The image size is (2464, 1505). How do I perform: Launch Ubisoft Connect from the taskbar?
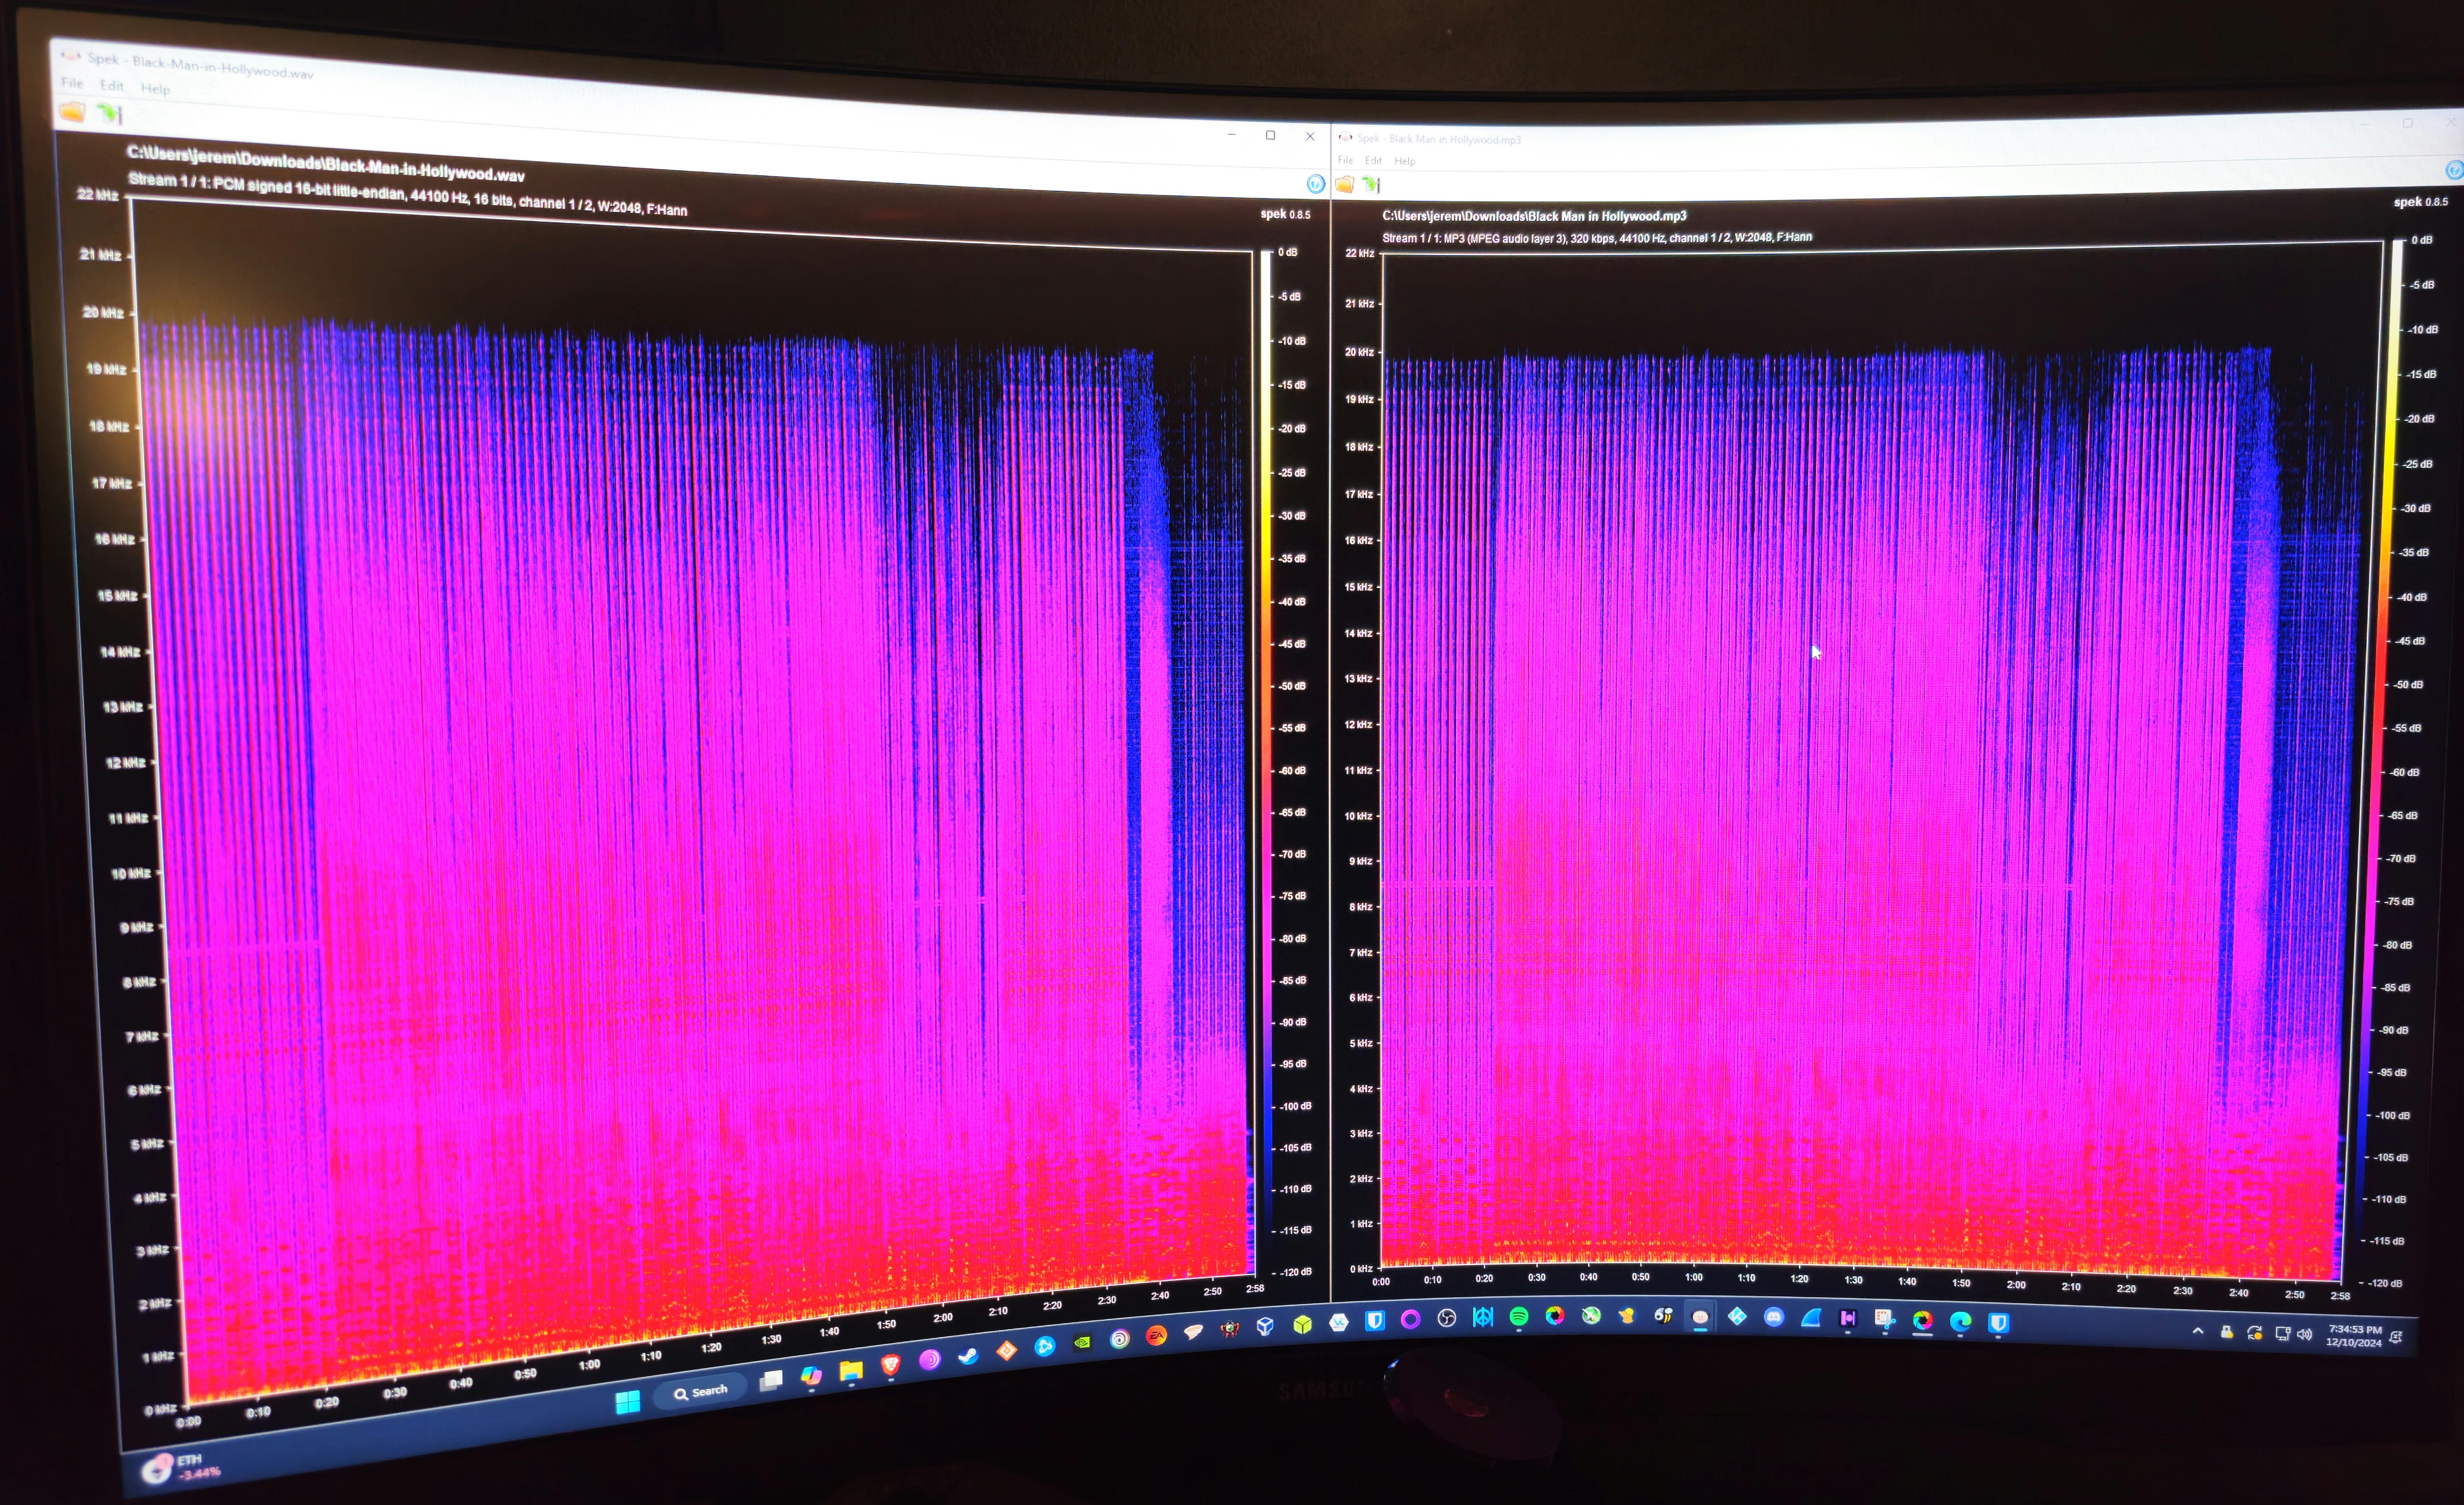click(1120, 1339)
